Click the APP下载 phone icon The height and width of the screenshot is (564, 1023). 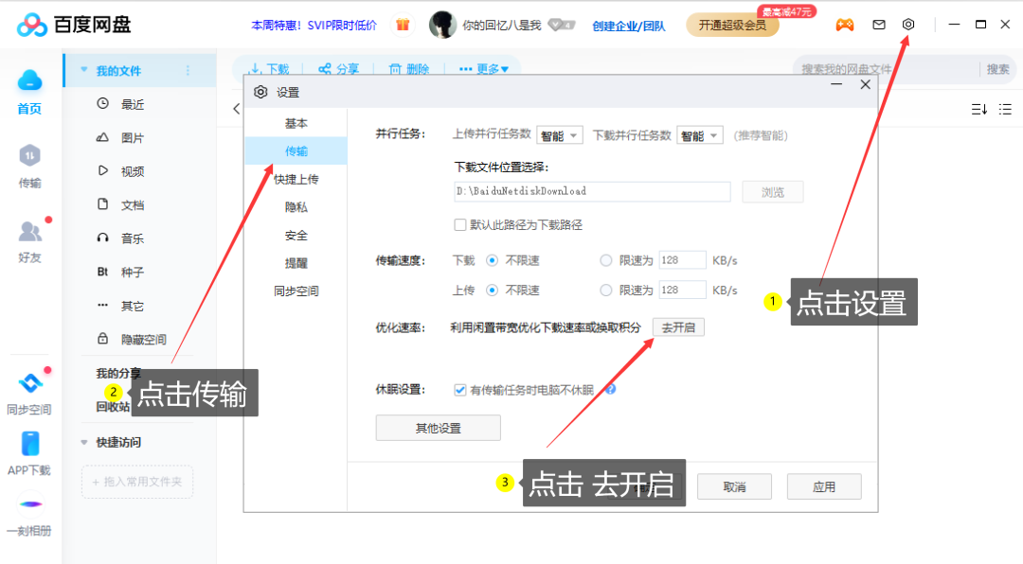[x=30, y=444]
